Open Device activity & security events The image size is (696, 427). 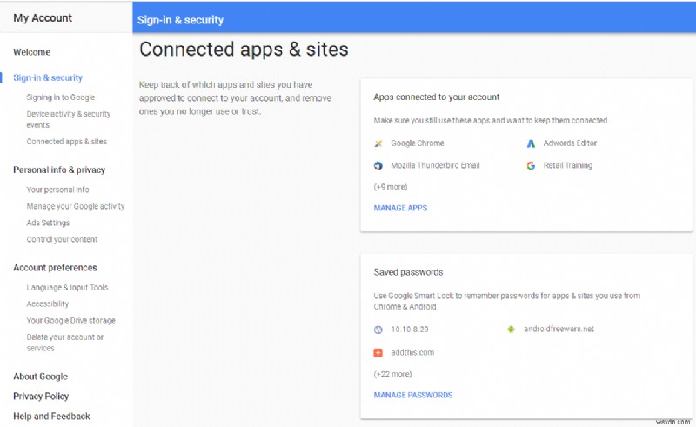[x=69, y=119]
